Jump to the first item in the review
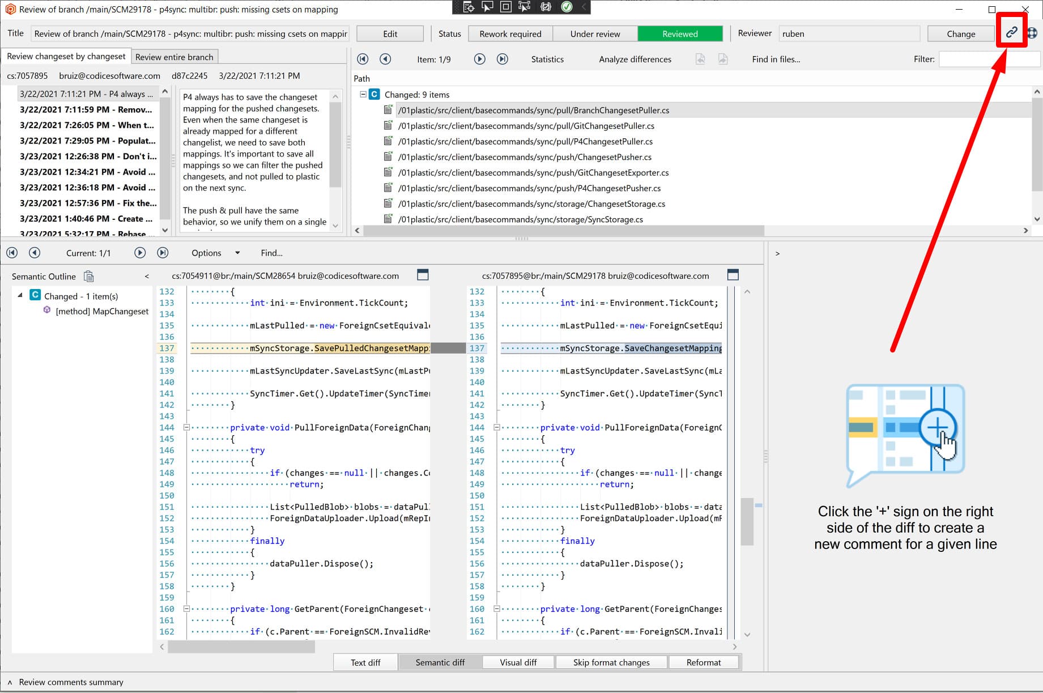The image size is (1043, 693). coord(363,59)
